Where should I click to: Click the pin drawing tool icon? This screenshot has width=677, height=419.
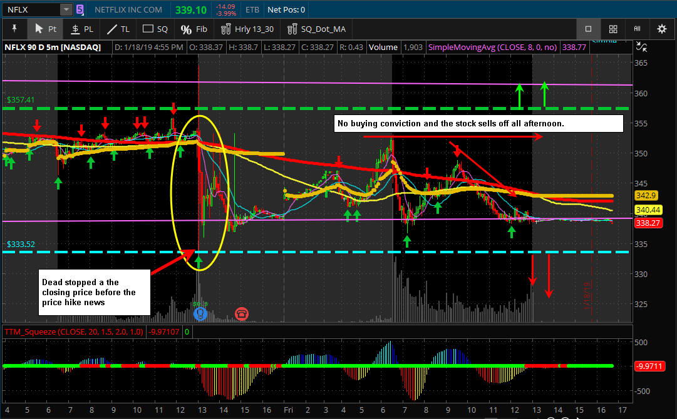14,29
